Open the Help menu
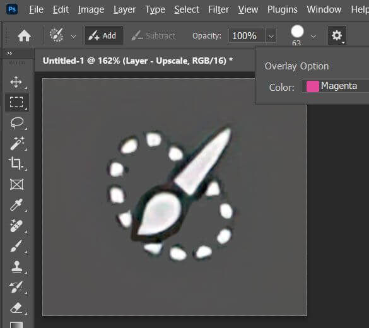Image resolution: width=369 pixels, height=328 pixels. 360,9
